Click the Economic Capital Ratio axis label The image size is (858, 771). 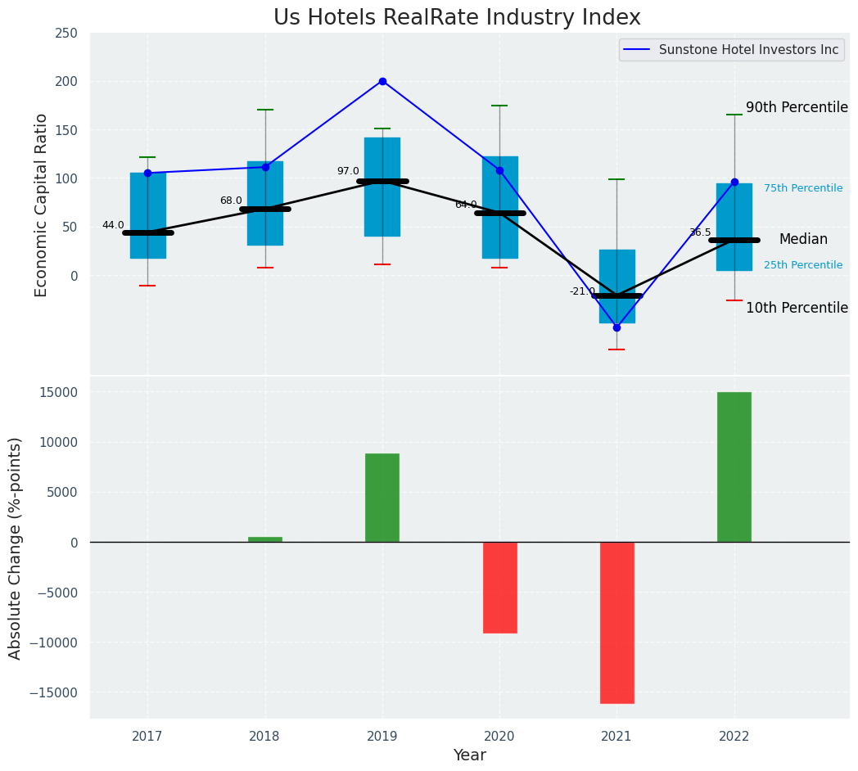(41, 205)
